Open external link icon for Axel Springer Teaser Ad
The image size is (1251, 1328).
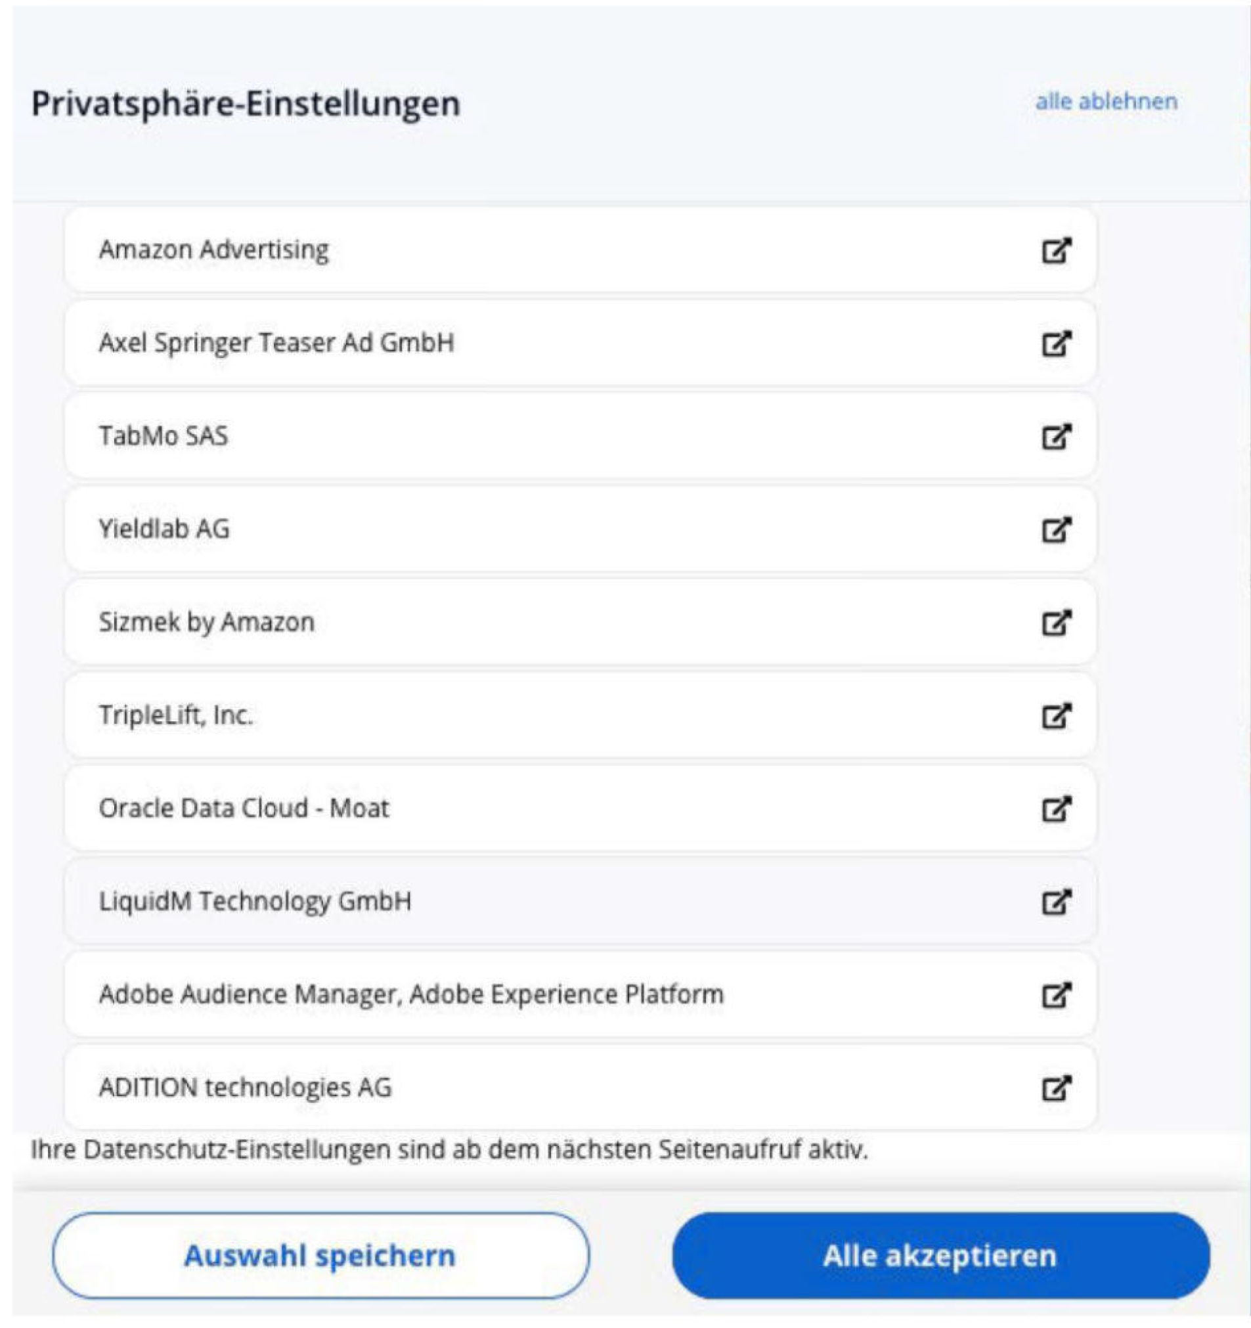click(x=1057, y=343)
